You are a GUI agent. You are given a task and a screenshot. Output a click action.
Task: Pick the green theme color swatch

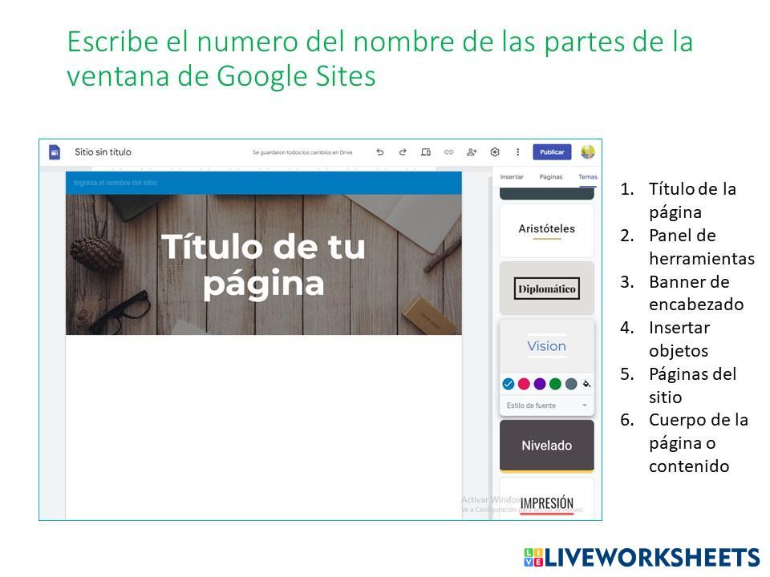pos(555,384)
